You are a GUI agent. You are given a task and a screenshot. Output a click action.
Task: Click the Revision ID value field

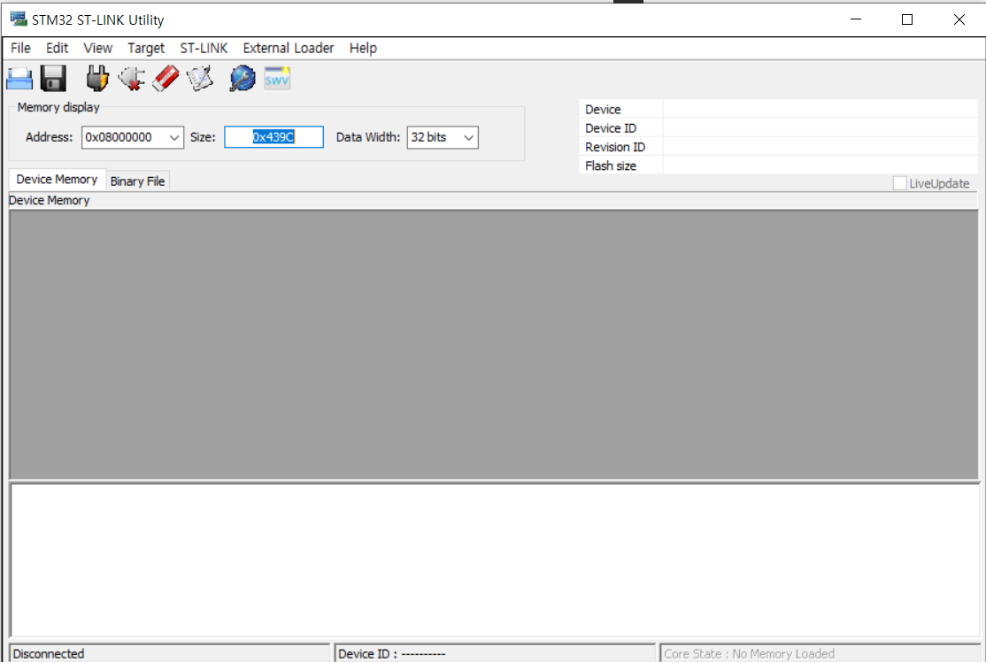tap(820, 147)
